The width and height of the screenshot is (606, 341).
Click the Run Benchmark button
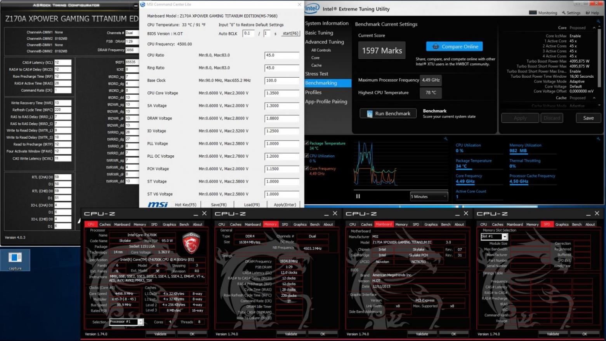click(x=388, y=113)
